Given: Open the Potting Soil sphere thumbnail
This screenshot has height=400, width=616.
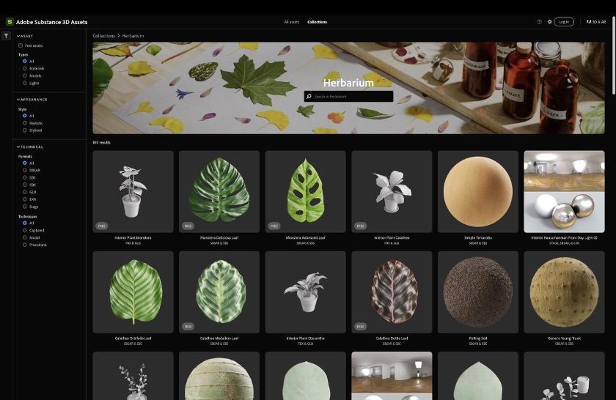Looking at the screenshot, I should 477,292.
